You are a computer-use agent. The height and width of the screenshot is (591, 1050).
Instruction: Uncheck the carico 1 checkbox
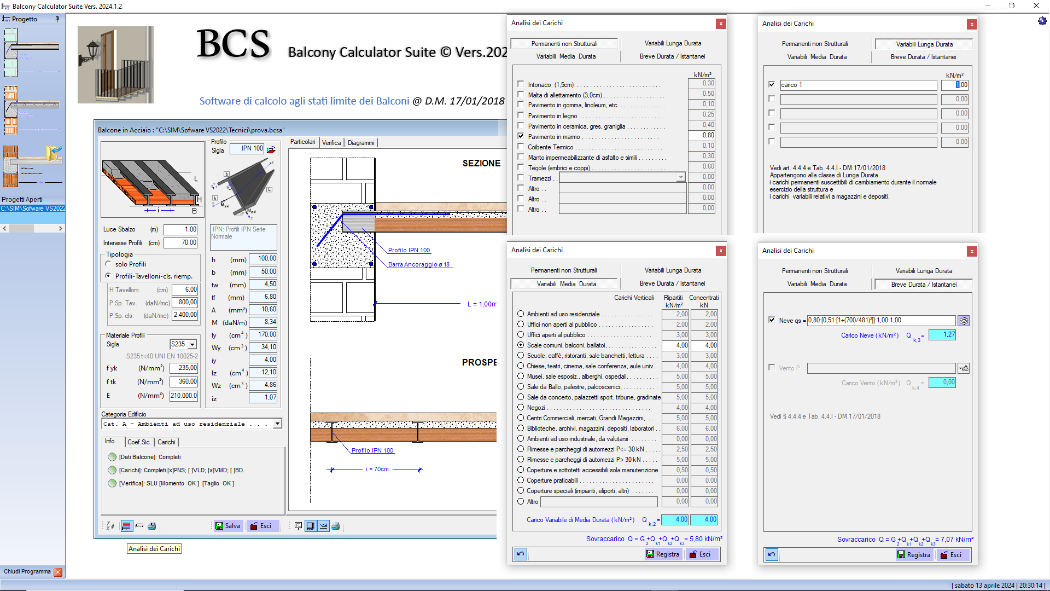click(772, 84)
